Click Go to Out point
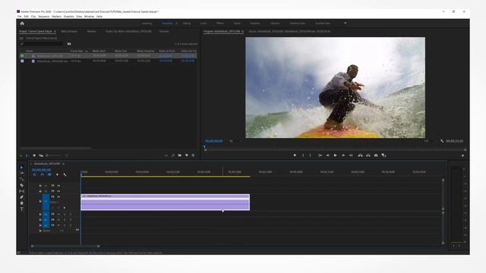 point(351,155)
